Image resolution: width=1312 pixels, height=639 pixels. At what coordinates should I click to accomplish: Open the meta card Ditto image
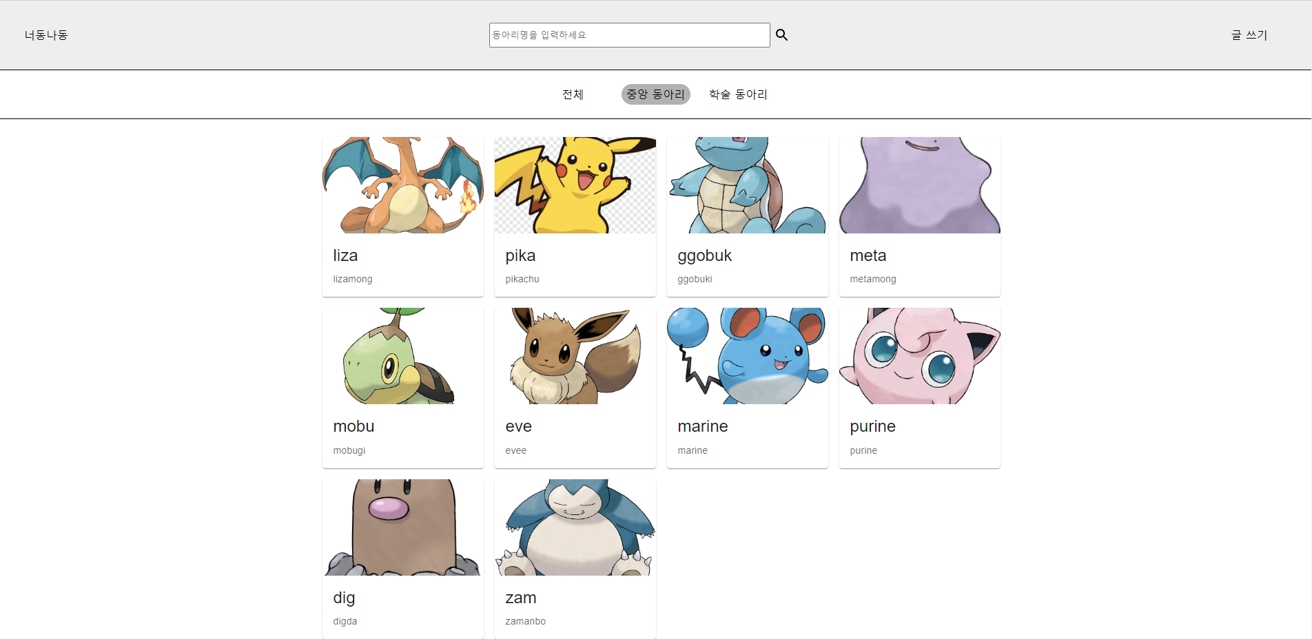pyautogui.click(x=920, y=185)
